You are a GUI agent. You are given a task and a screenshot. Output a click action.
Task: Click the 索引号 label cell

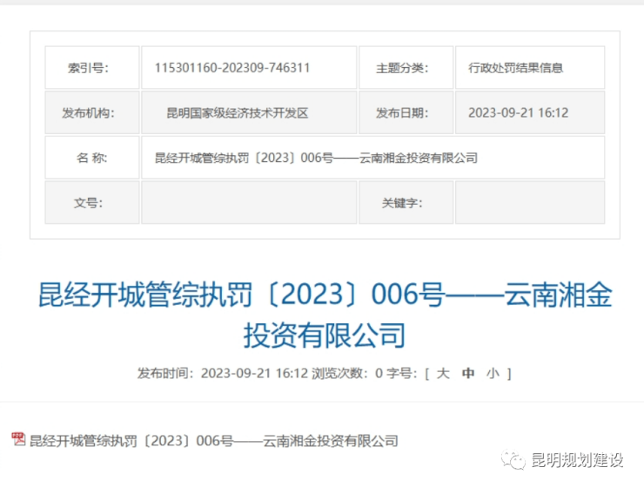click(x=92, y=67)
